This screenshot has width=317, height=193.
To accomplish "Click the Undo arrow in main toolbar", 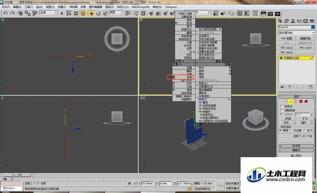I will click(5, 13).
